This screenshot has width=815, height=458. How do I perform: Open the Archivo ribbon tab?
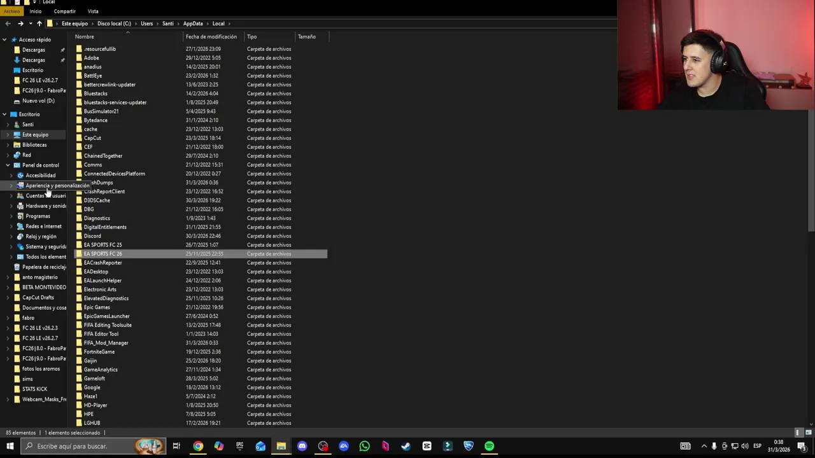(x=12, y=11)
